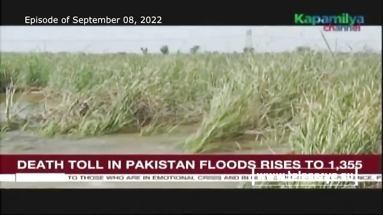This screenshot has width=383, height=215.
Task: Select the 'Episode of September 08, 2022' caption
Action: click(x=93, y=20)
